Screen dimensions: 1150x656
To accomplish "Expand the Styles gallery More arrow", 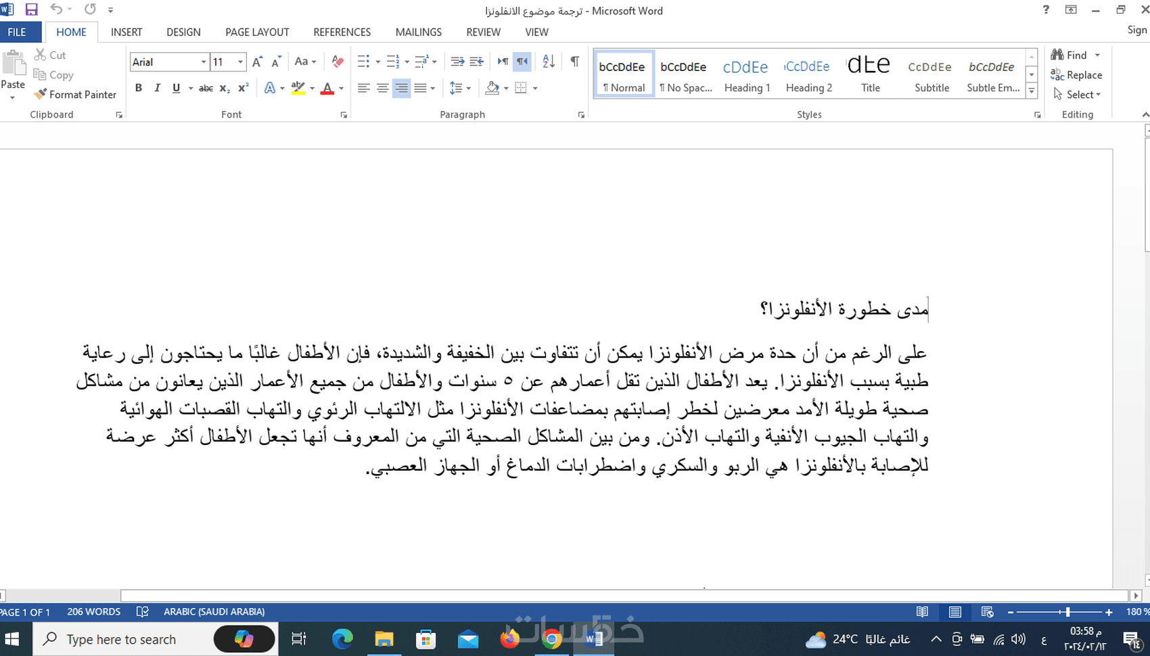I will [x=1032, y=91].
